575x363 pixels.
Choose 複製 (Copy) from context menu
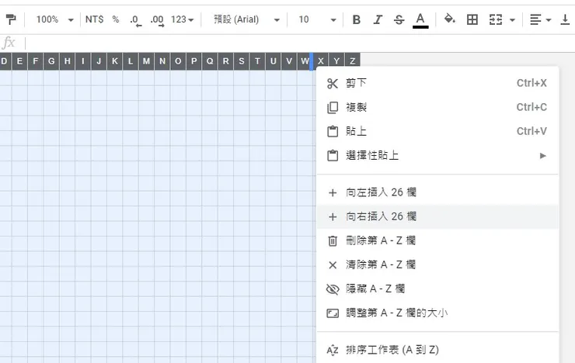pyautogui.click(x=437, y=107)
